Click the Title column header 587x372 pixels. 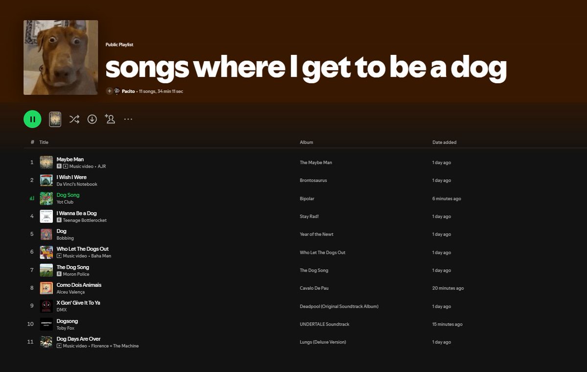coord(44,142)
